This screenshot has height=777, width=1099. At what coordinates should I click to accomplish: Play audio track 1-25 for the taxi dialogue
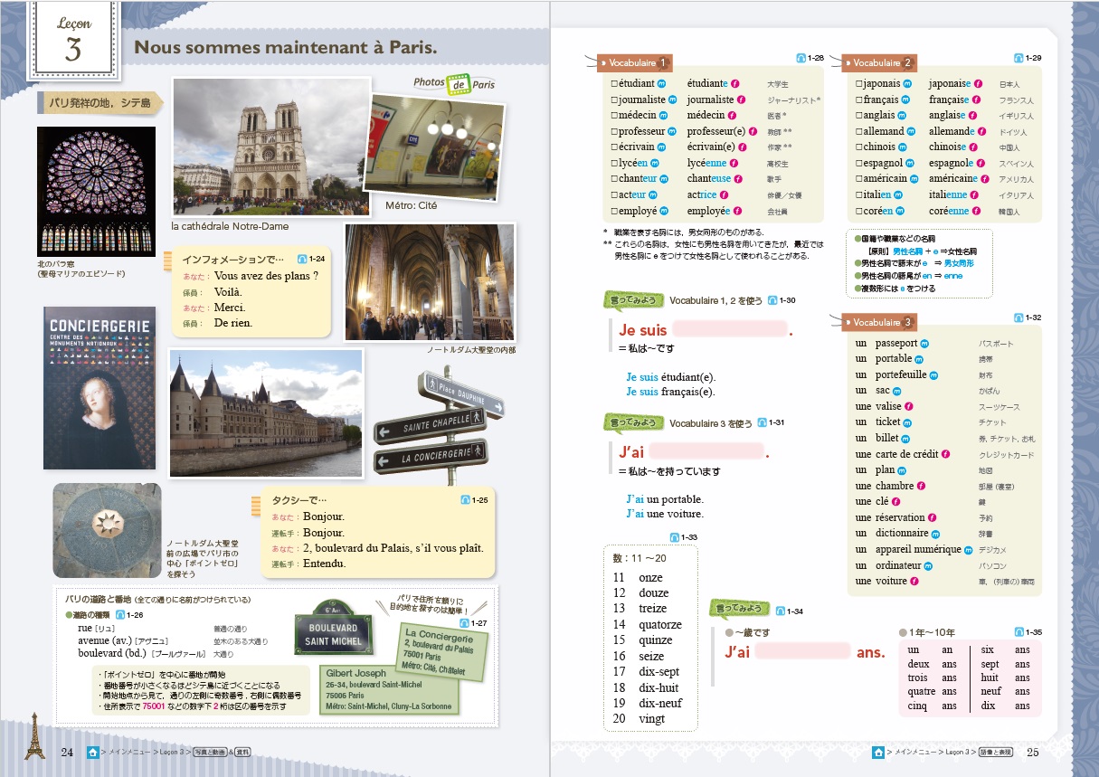pyautogui.click(x=465, y=499)
